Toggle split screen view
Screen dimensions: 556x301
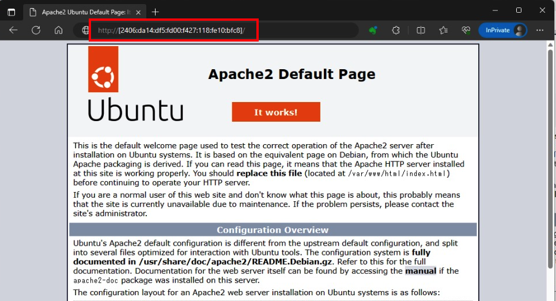point(421,30)
